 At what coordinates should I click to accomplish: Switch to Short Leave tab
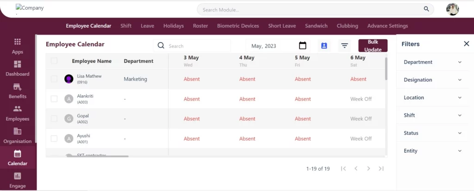tap(282, 26)
